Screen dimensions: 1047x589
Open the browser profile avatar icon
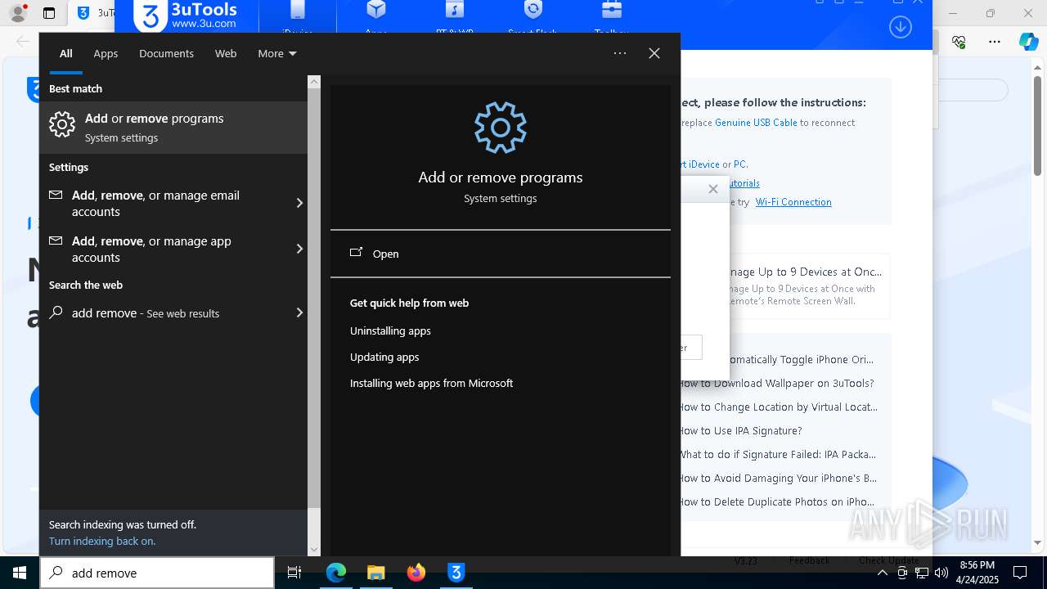pyautogui.click(x=18, y=13)
